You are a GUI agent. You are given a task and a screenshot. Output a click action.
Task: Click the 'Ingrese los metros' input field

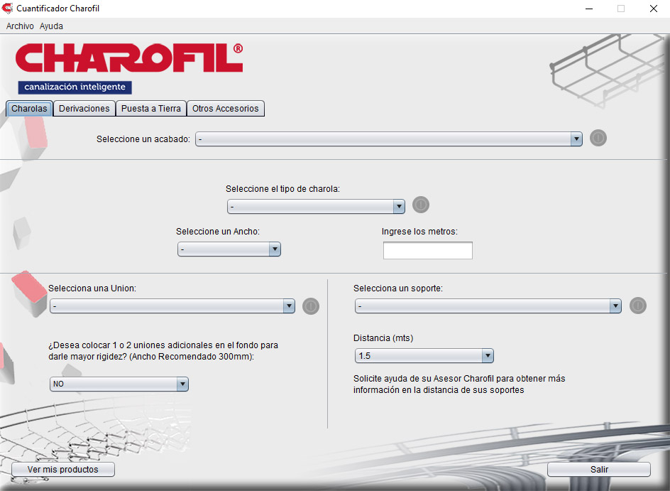pos(428,251)
